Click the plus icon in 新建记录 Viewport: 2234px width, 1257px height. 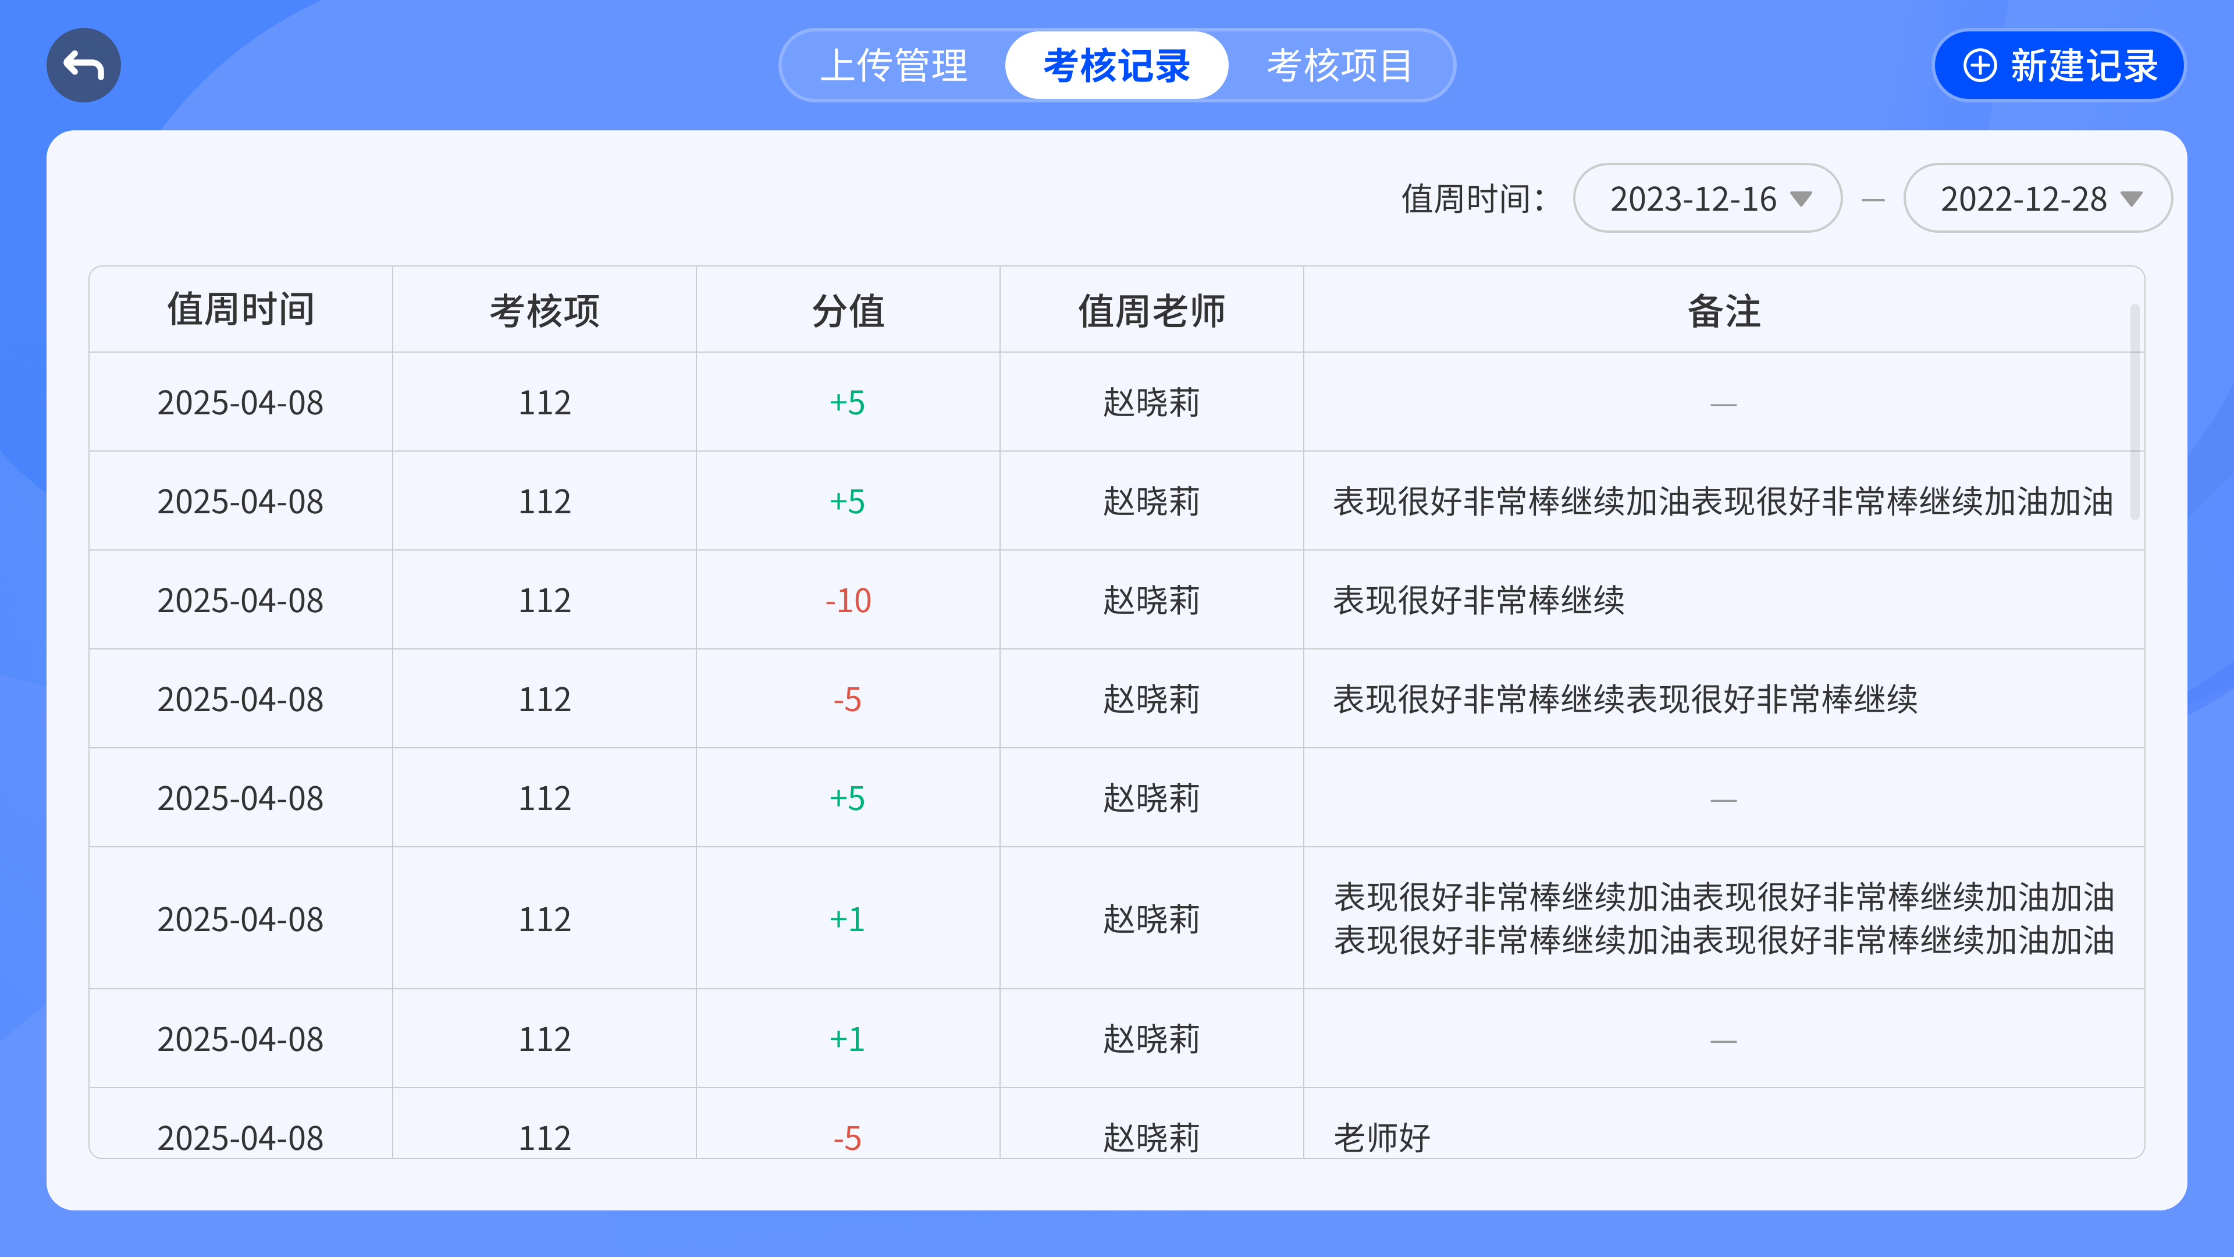click(x=1980, y=66)
